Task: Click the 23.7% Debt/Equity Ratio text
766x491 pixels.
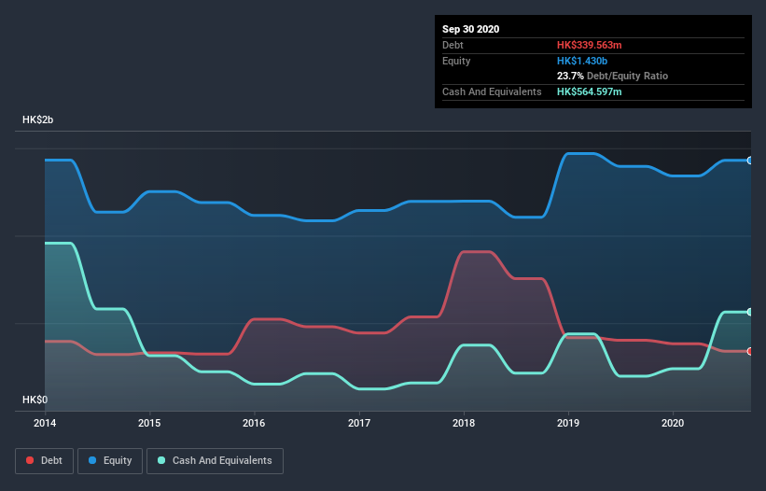Action: (x=613, y=76)
